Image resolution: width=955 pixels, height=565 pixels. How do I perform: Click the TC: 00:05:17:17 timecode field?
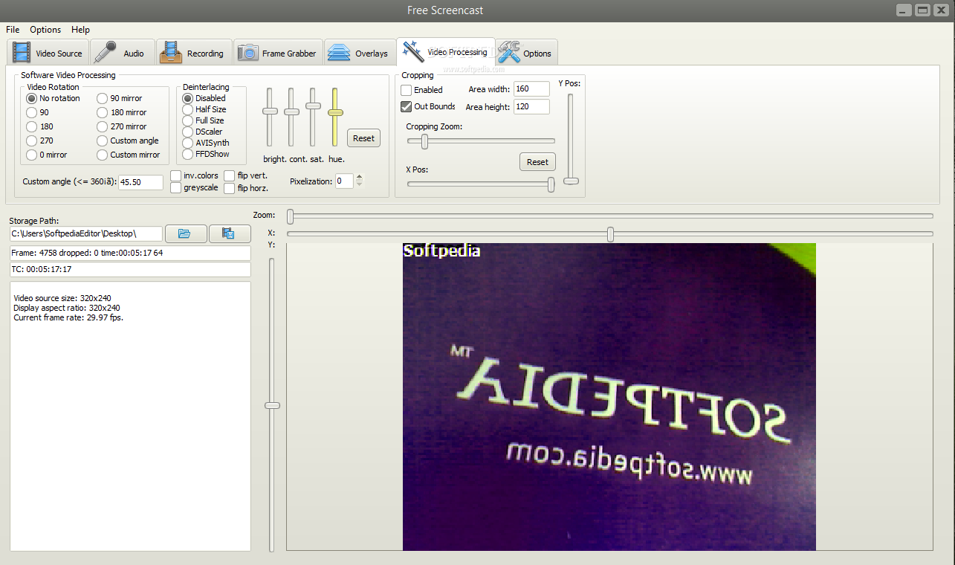coord(130,269)
